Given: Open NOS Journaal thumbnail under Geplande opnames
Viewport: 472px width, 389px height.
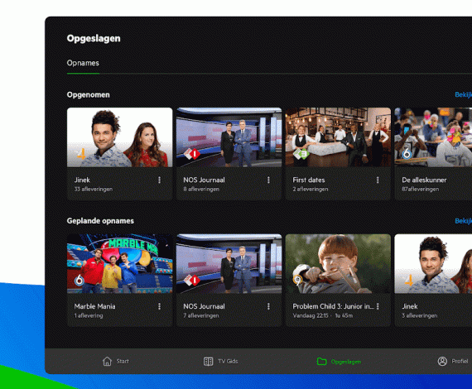Looking at the screenshot, I should [229, 264].
